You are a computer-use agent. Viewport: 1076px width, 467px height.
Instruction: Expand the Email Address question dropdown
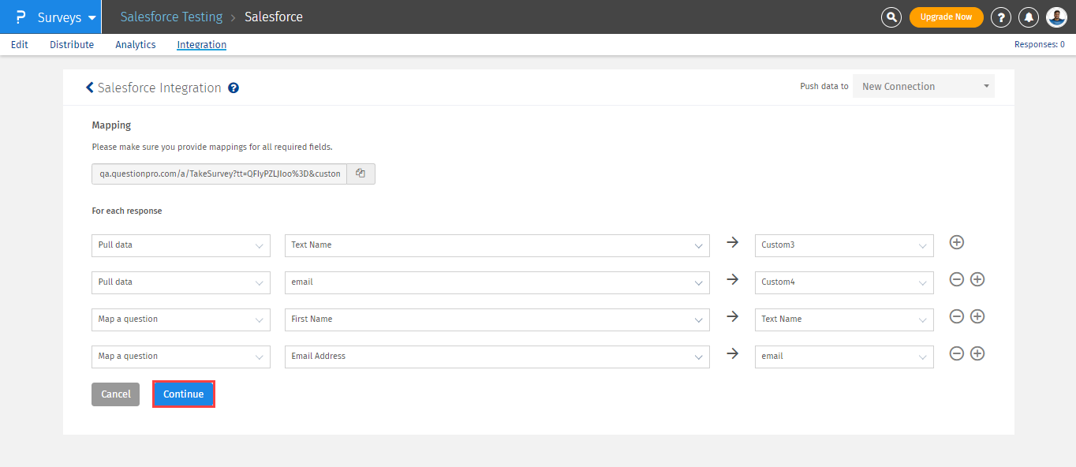coord(496,357)
